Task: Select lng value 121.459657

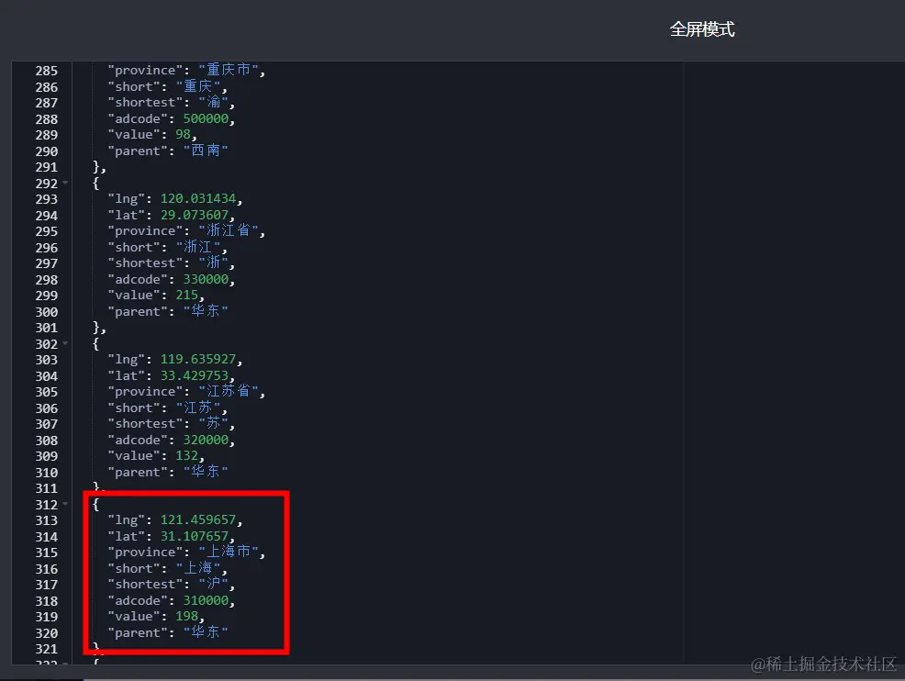Action: click(x=198, y=519)
